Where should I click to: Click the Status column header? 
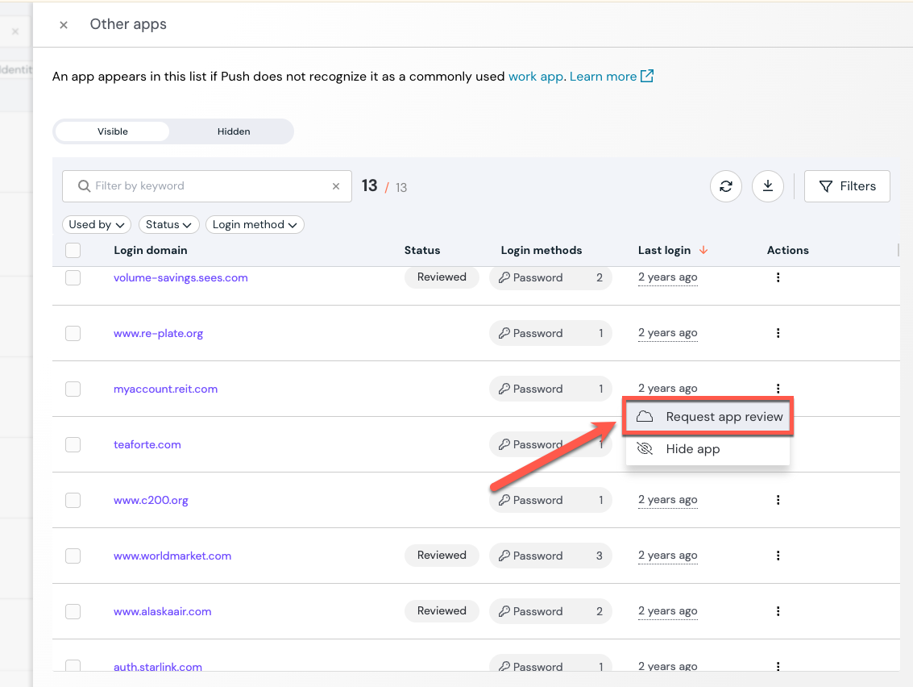422,250
